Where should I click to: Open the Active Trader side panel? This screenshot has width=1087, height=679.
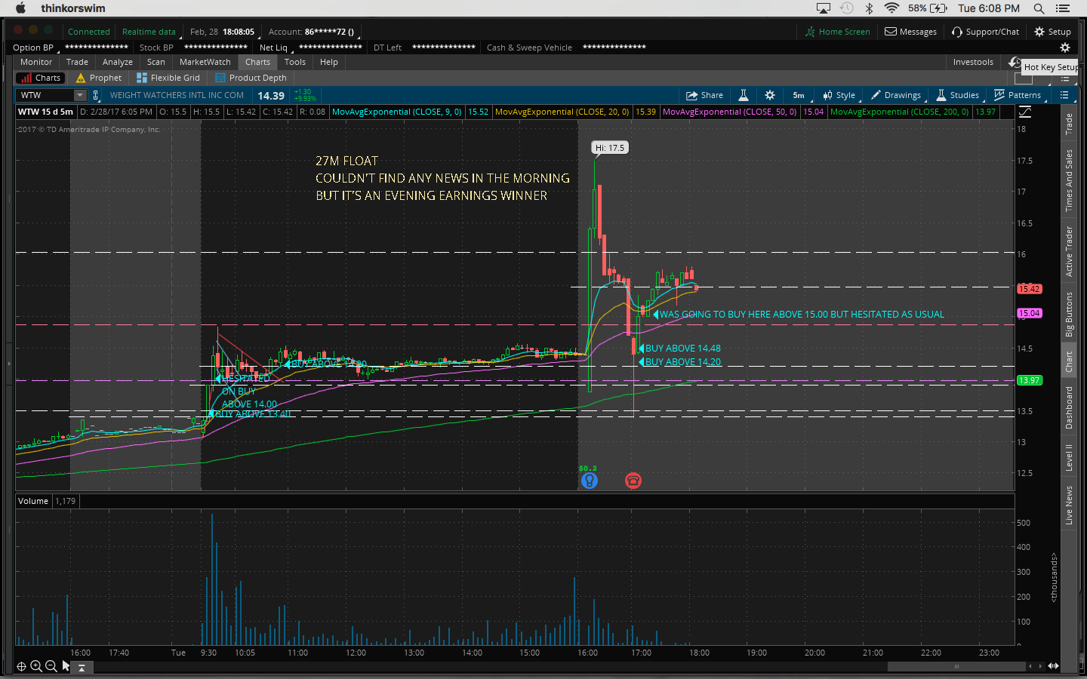(x=1069, y=251)
